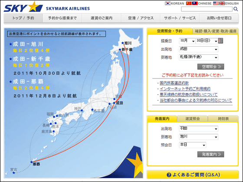Switch site language to ENGLISH
Screen dimensions: 243x182
[232, 3]
